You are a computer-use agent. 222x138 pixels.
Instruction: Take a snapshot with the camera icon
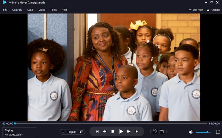(155, 132)
